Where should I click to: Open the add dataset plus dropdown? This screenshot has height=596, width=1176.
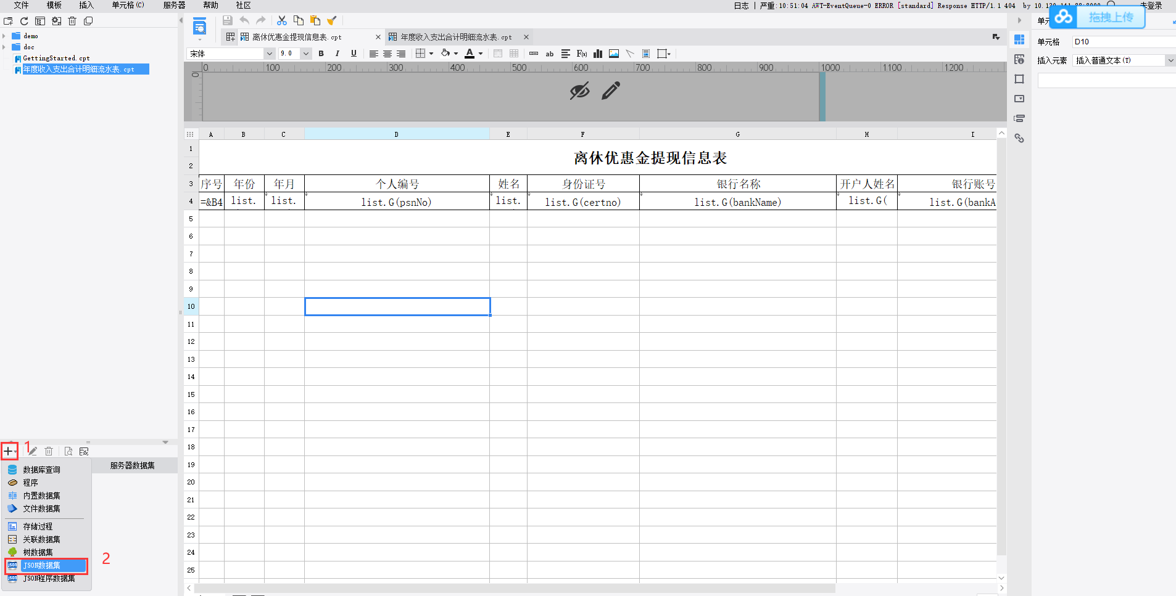(9, 451)
